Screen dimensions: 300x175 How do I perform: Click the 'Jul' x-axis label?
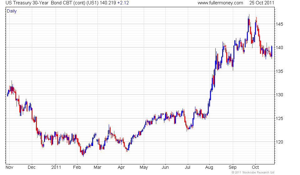tap(187, 167)
